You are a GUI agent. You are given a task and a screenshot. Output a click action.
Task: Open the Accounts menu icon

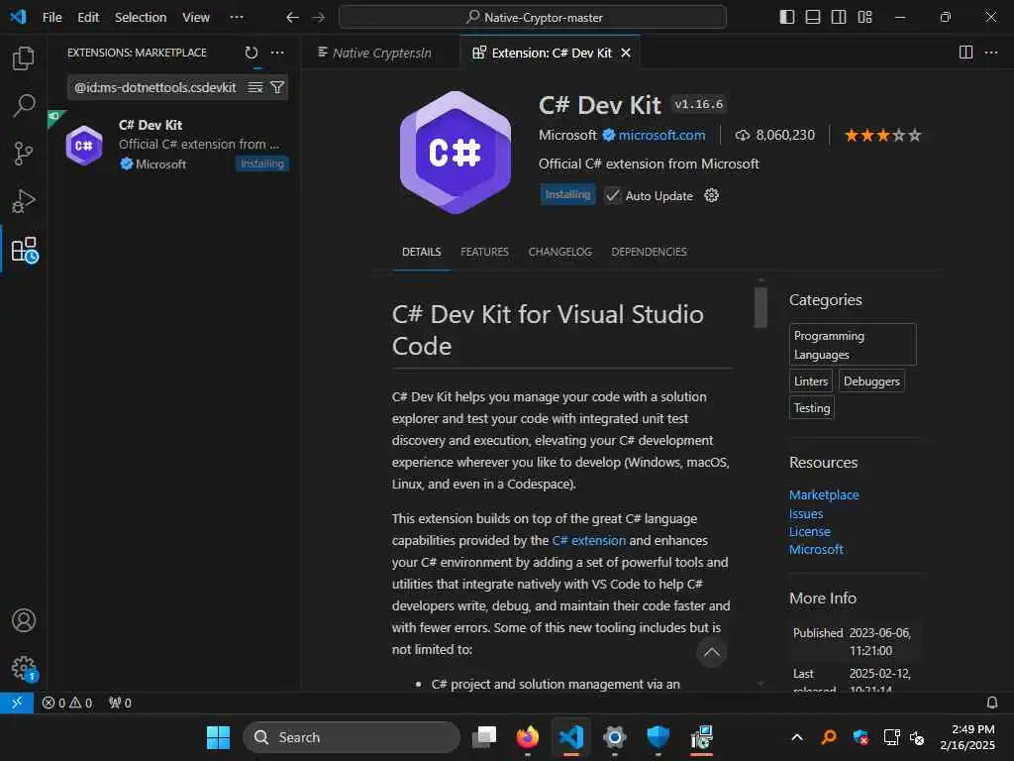[24, 620]
